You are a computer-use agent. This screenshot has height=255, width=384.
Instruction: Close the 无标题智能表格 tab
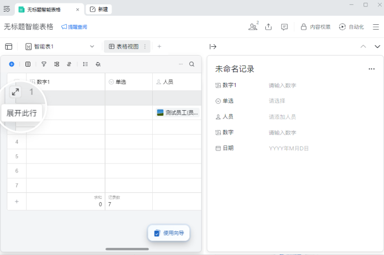pyautogui.click(x=77, y=9)
